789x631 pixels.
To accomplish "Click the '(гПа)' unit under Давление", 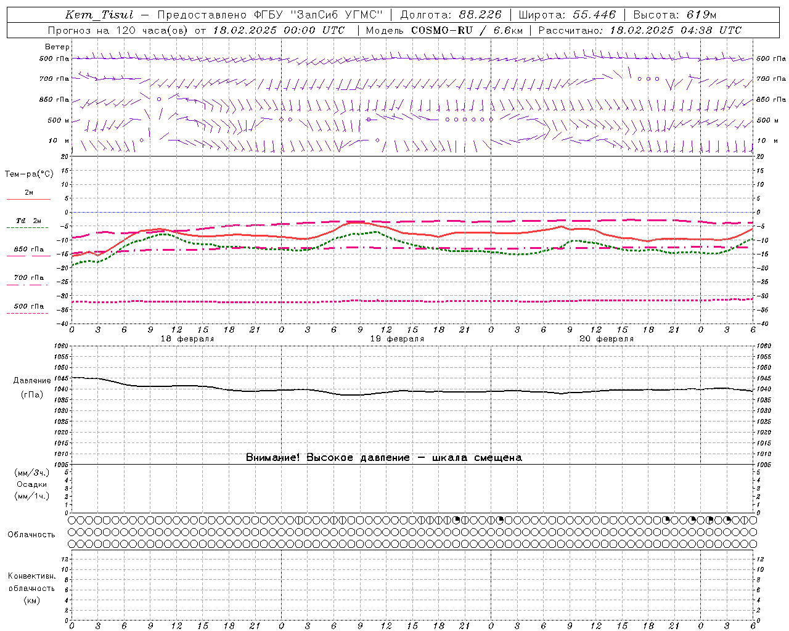I will (32, 395).
